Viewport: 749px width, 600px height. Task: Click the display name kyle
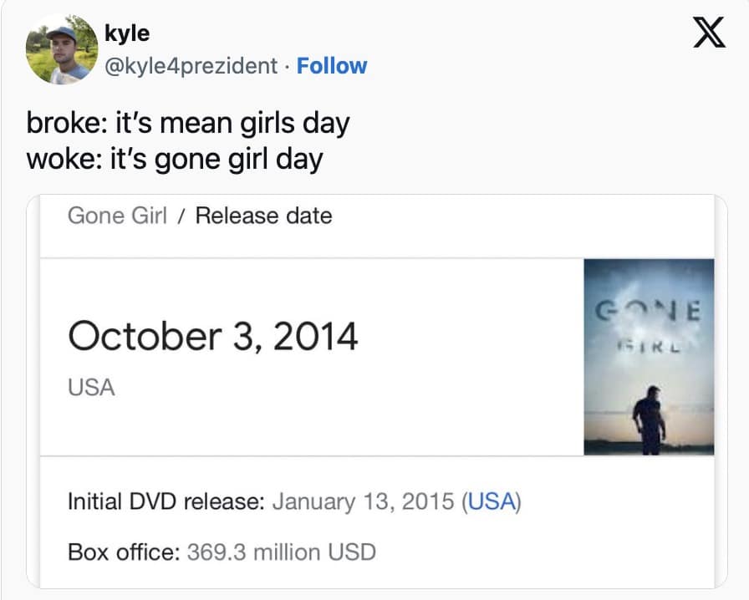coord(127,34)
